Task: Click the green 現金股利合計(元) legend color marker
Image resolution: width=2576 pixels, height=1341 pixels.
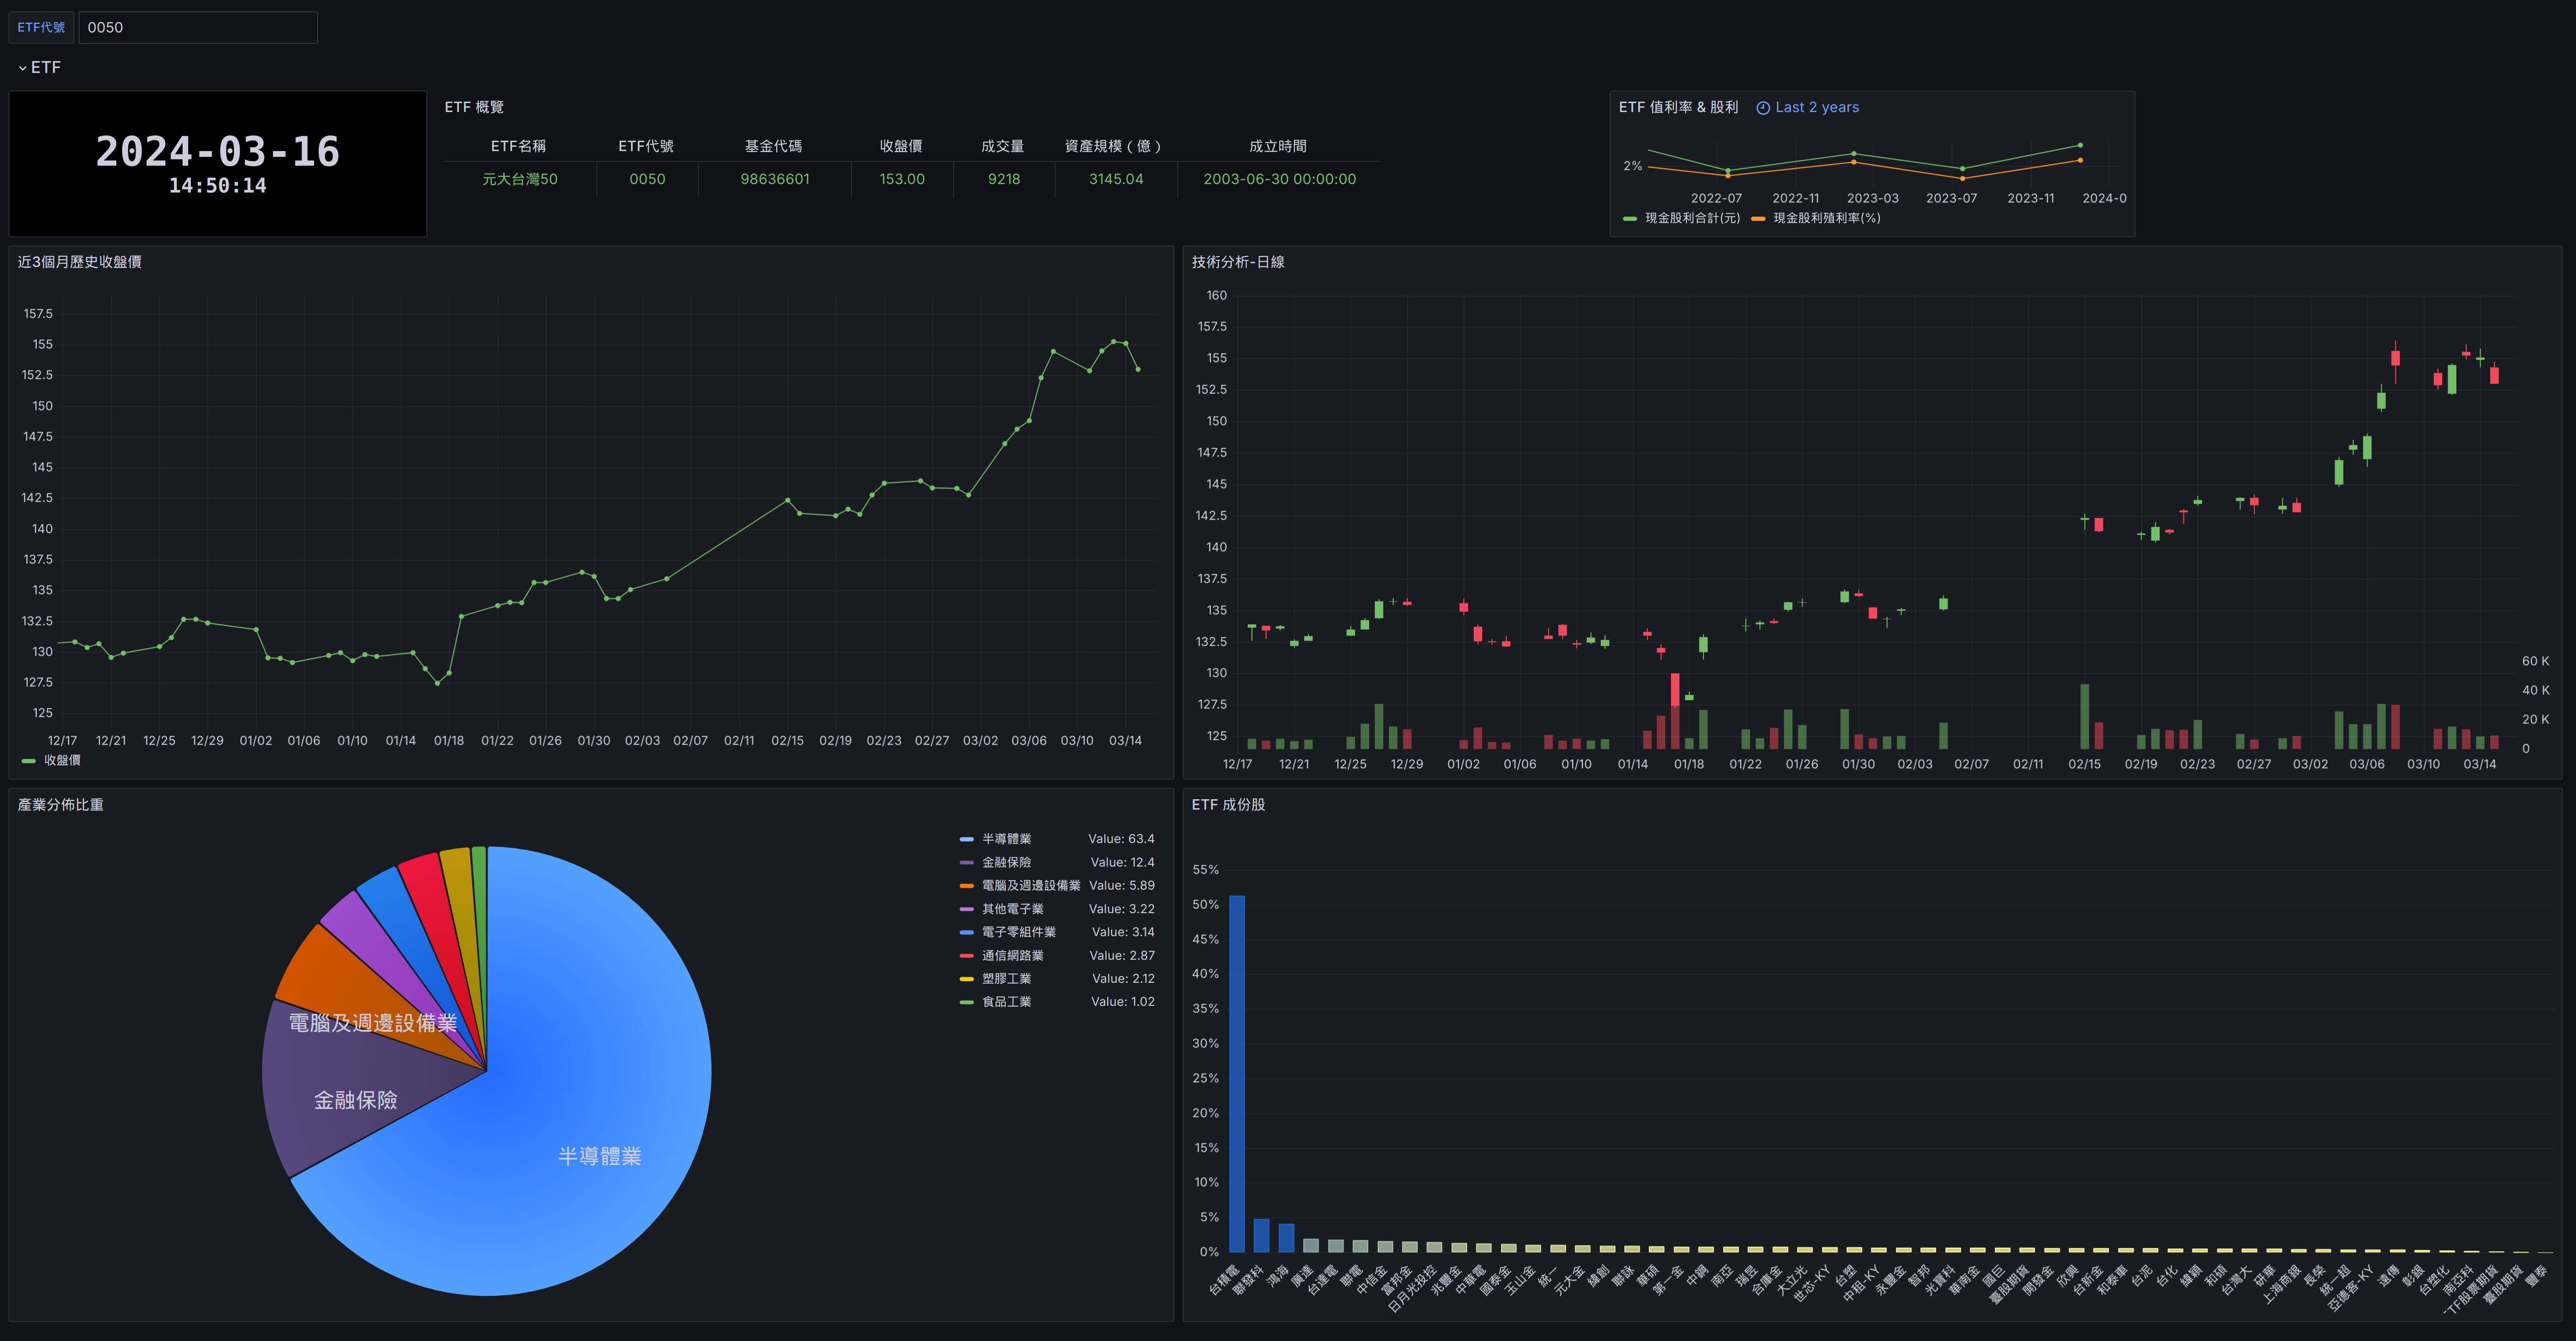Action: coord(1630,218)
